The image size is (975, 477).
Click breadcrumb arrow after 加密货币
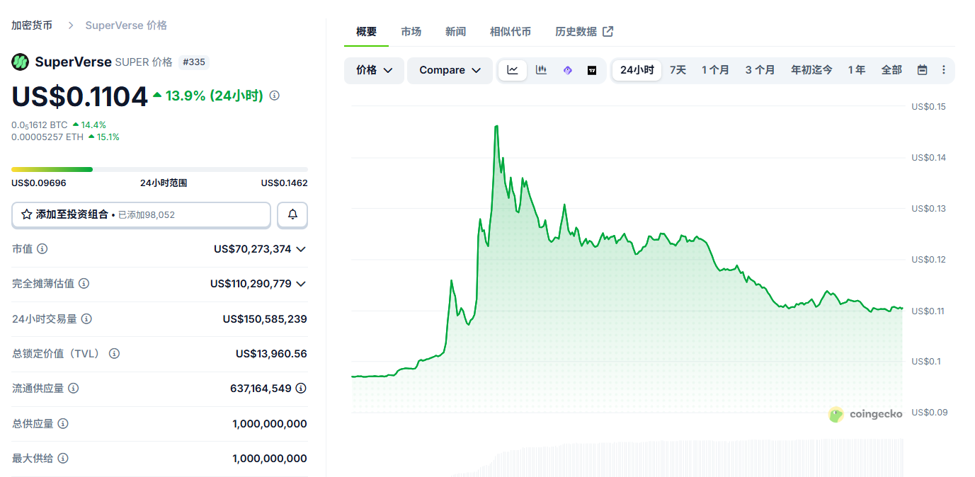coord(71,25)
